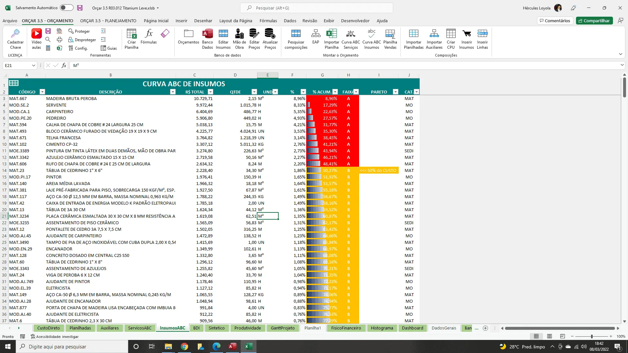Image resolution: width=628 pixels, height=353 pixels.
Task: Click the printer icon in Ferramentas
Action: click(60, 40)
